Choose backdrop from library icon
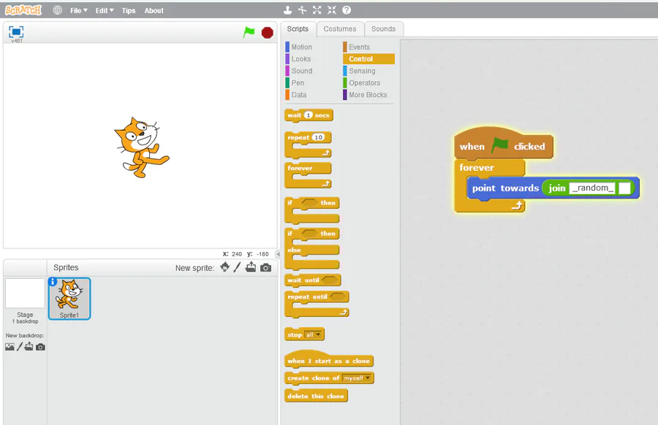Screen dimensions: 658x425 [10, 347]
